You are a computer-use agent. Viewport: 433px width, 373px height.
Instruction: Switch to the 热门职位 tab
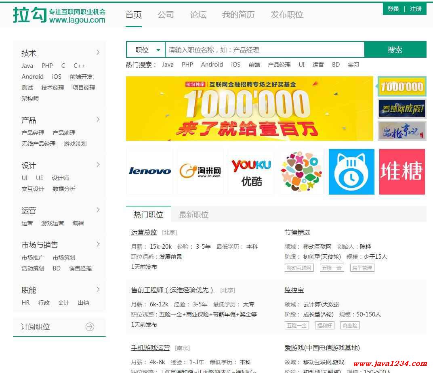pos(149,214)
